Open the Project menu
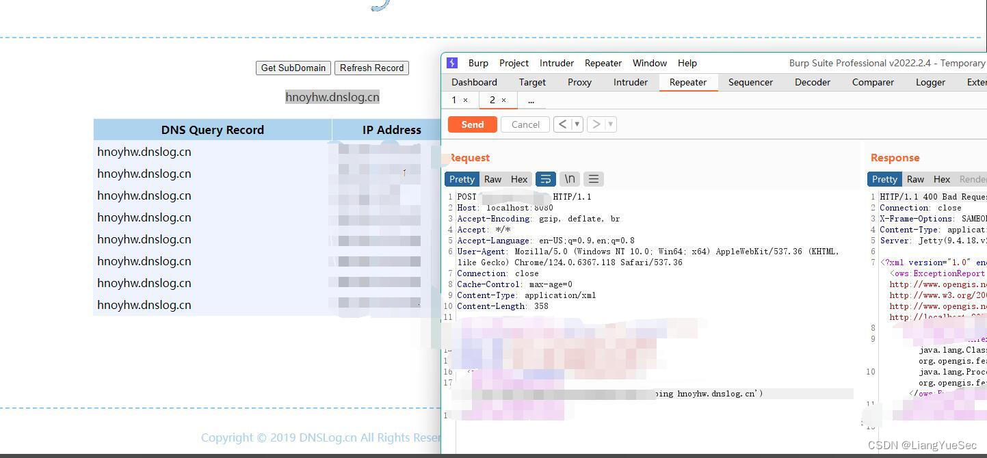Image resolution: width=987 pixels, height=458 pixels. coord(514,63)
